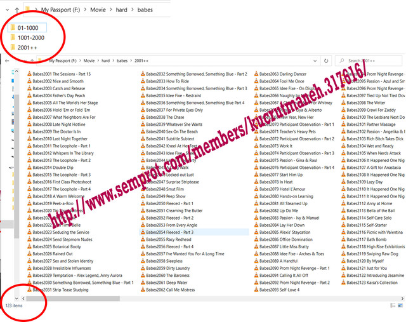Select VLC file Babes2123 Kaisa's Collection
Viewport: 406px width, 322px height.
(369, 283)
